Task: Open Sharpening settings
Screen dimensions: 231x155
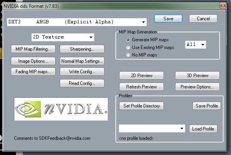Action: pyautogui.click(x=82, y=49)
